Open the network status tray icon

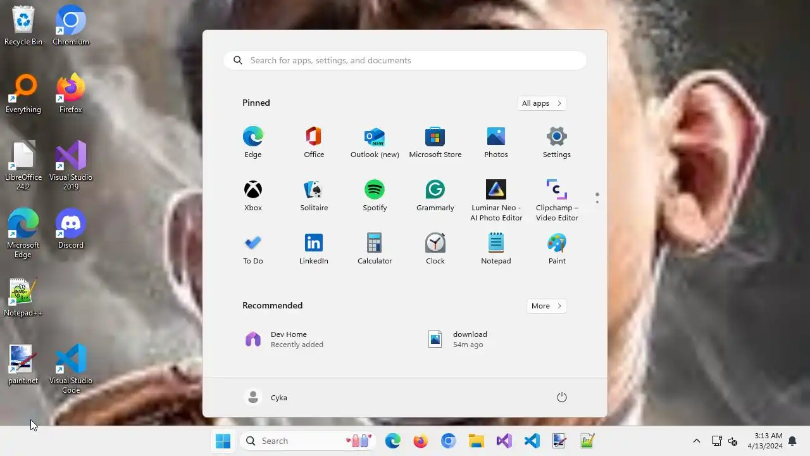coord(716,441)
